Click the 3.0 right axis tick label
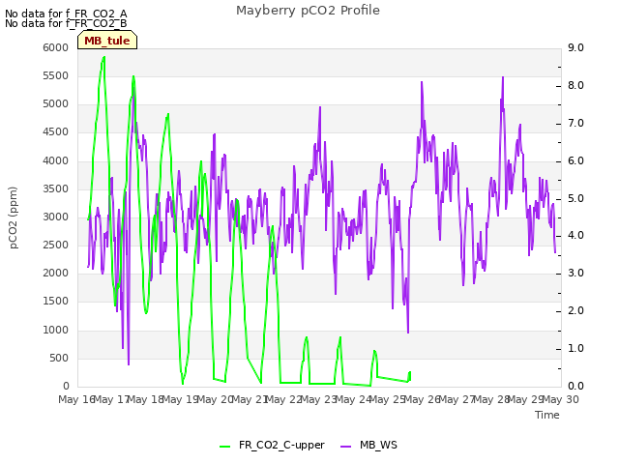This screenshot has height=464, width=619. pyautogui.click(x=575, y=273)
